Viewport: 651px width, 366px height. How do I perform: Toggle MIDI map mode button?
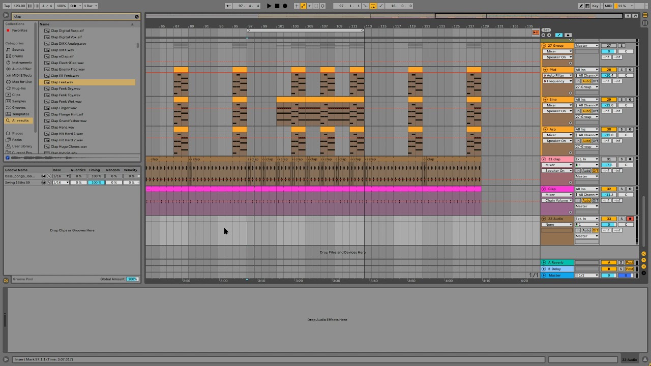point(609,6)
